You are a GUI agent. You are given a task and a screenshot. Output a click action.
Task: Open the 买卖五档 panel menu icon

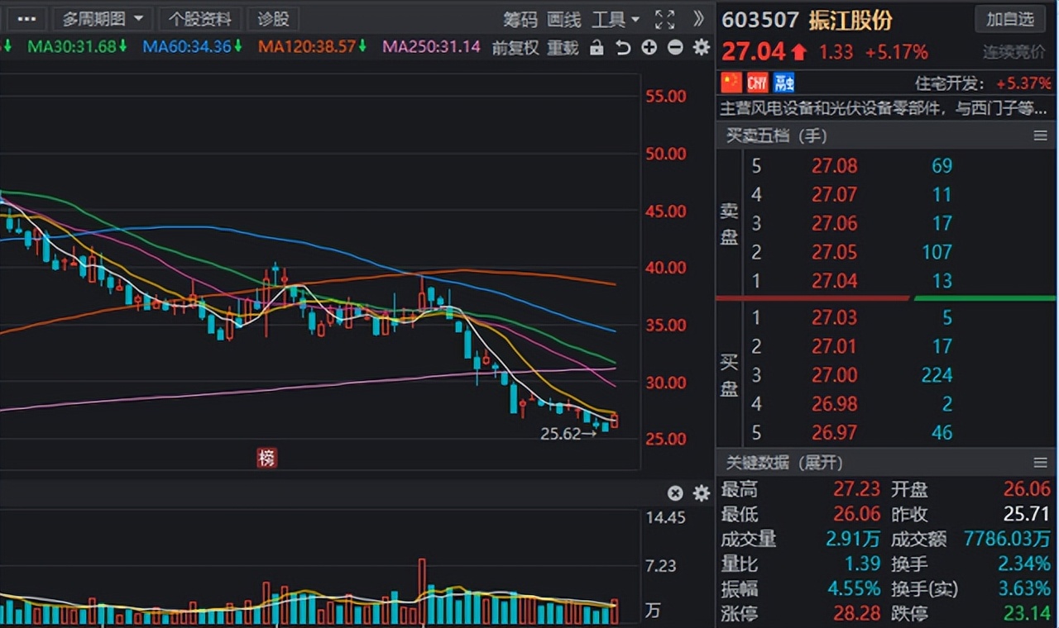(1041, 136)
